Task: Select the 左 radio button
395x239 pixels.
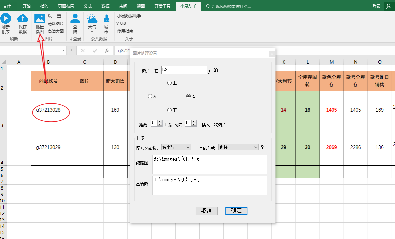Action: click(x=150, y=96)
